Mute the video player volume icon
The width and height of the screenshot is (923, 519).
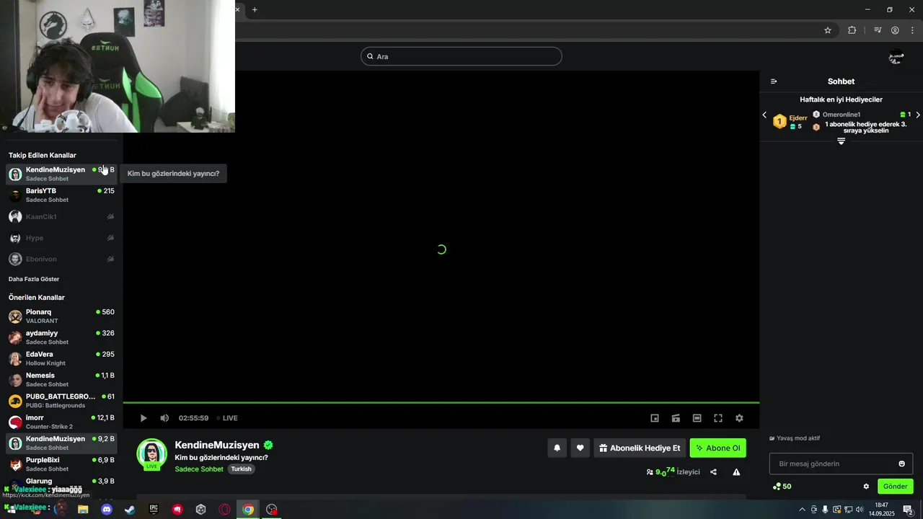[164, 418]
